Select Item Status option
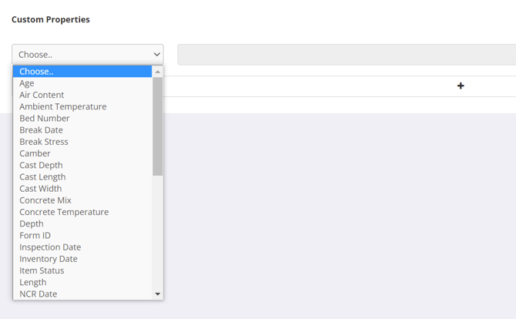The height and width of the screenshot is (319, 516). (42, 270)
